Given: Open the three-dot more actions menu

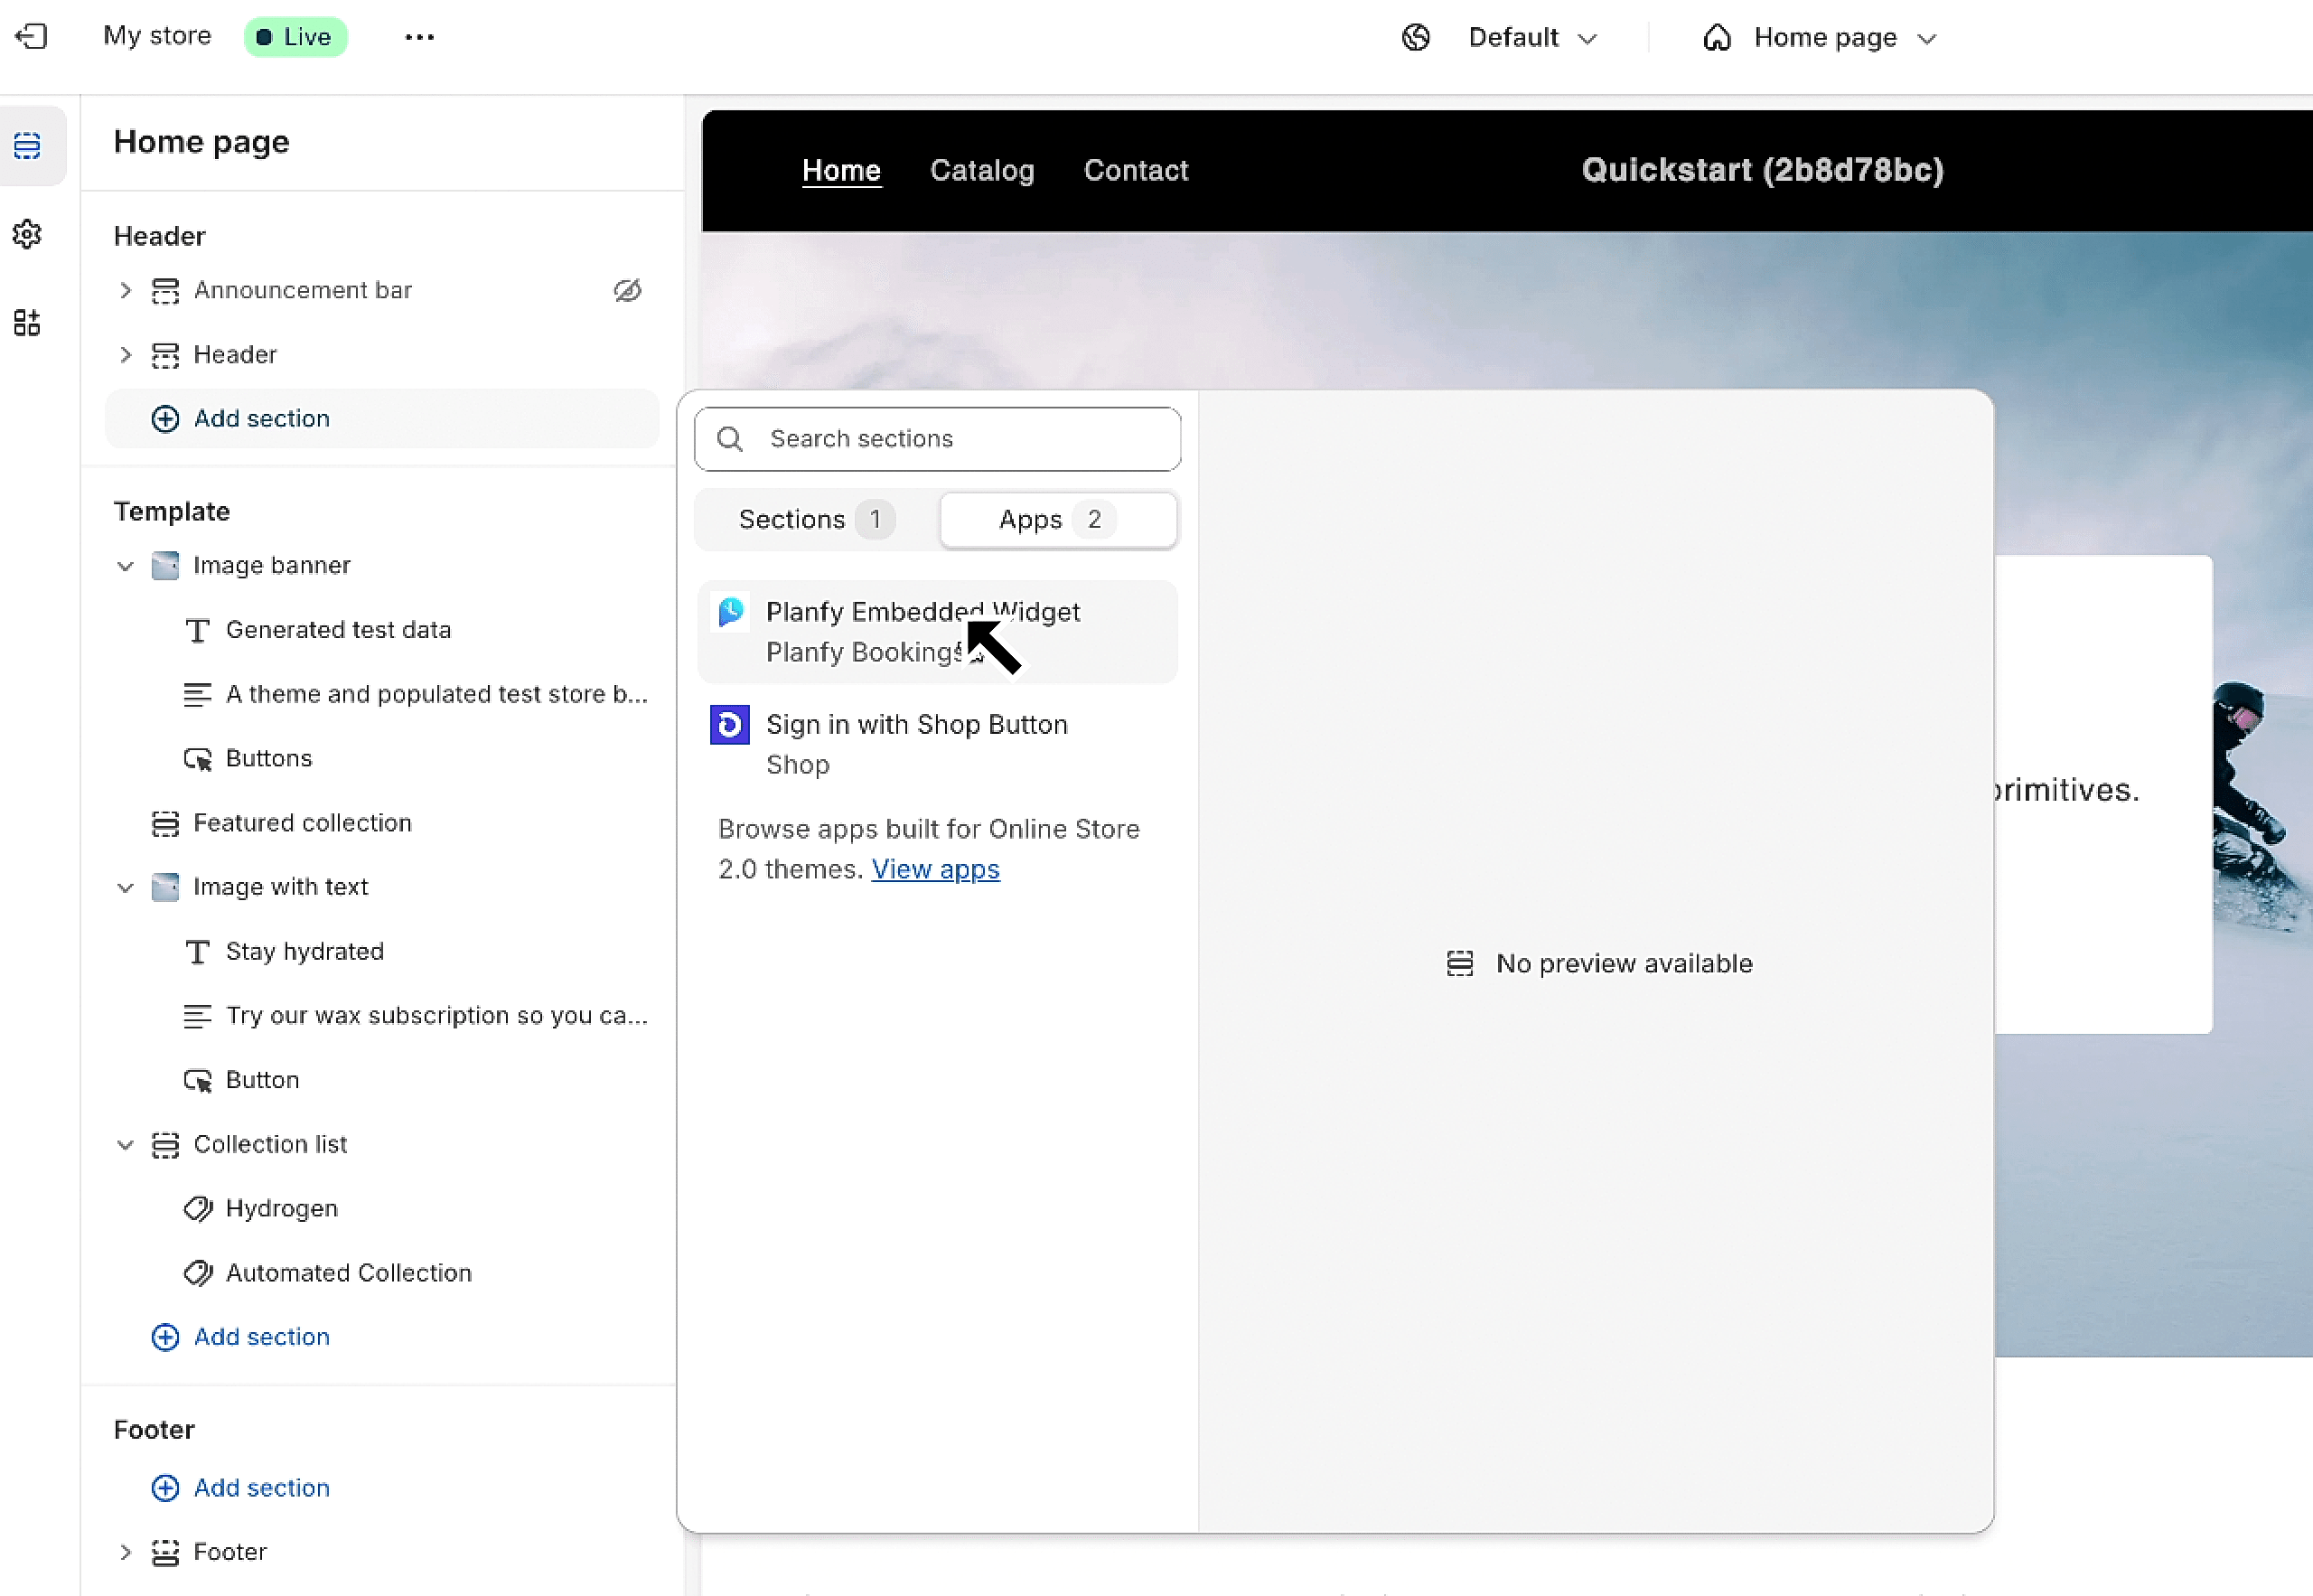Looking at the screenshot, I should pyautogui.click(x=420, y=37).
